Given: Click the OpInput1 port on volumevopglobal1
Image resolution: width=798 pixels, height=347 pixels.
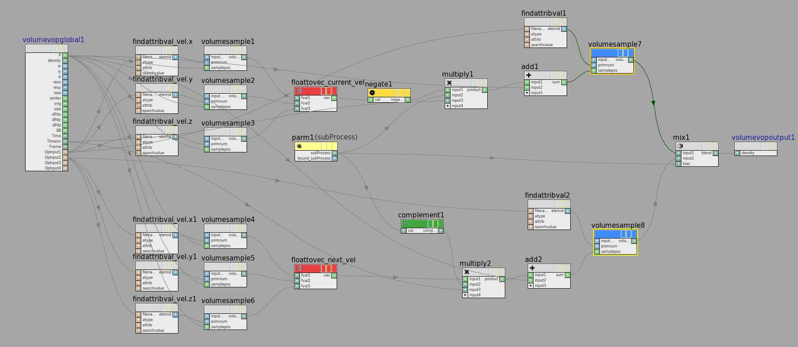Looking at the screenshot, I should [65, 152].
